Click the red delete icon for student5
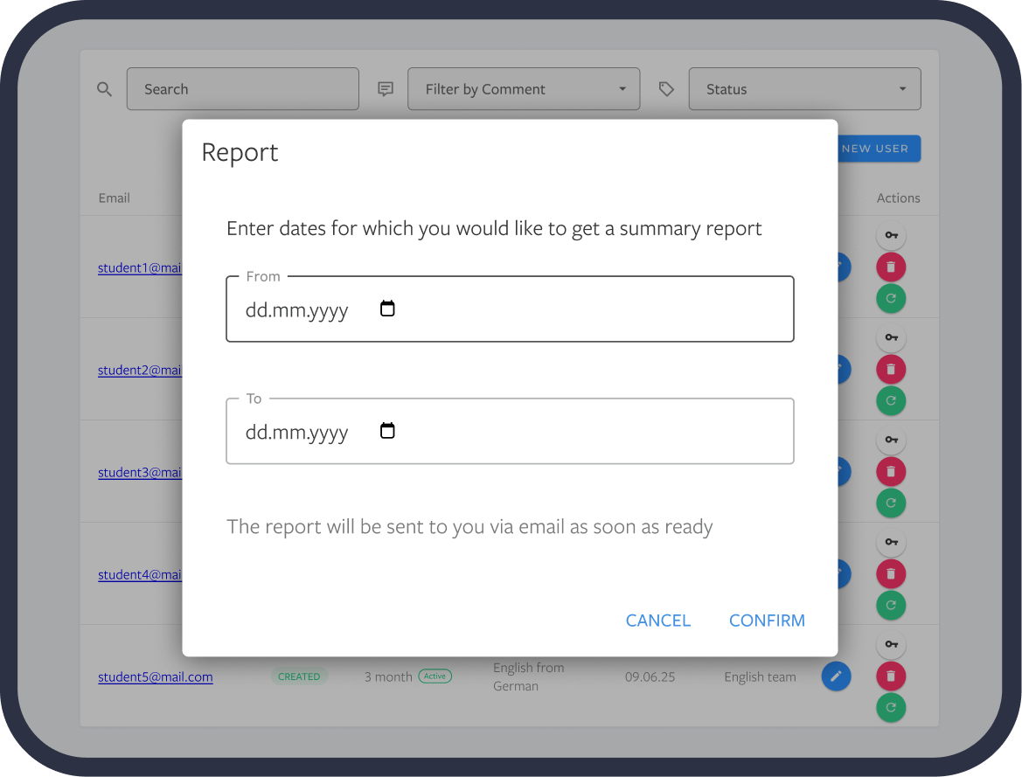 point(891,676)
